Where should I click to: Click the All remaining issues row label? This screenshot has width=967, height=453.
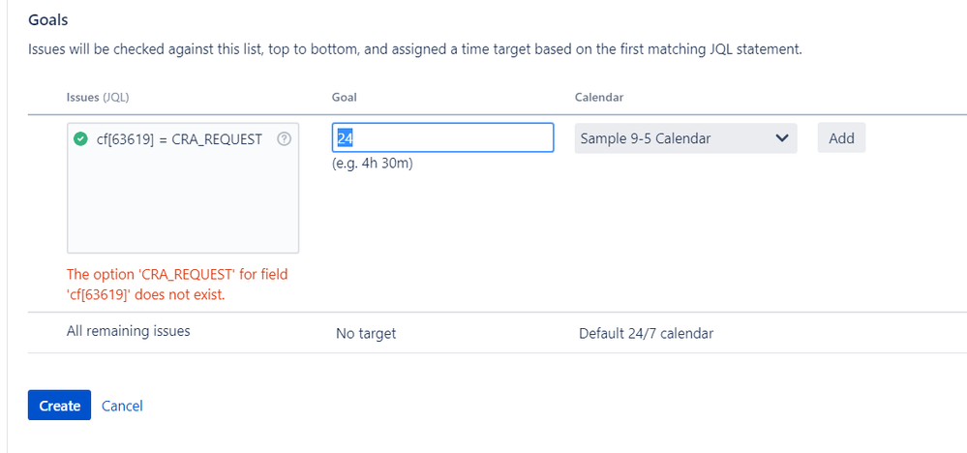pyautogui.click(x=129, y=331)
